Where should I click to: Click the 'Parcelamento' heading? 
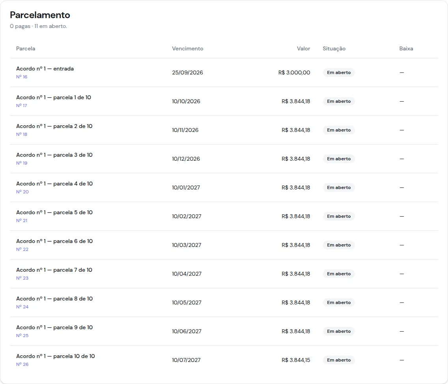click(x=40, y=15)
